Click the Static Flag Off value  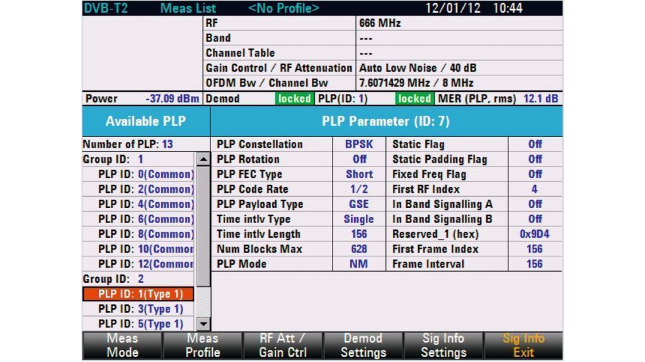click(534, 145)
